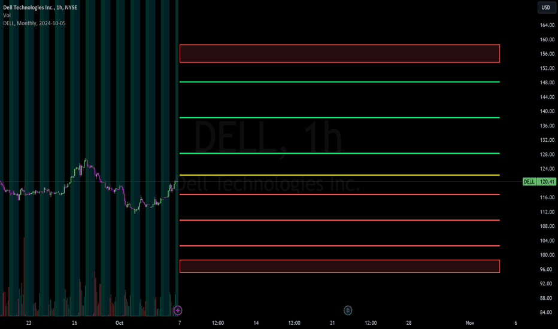Click the 152.00 price axis label
Screen dimensions: 558x329
click(547, 68)
